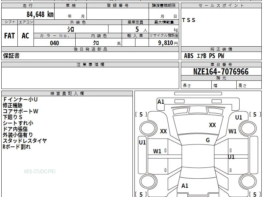The height and width of the screenshot is (197, 263).
Task: Click the ドア内張傷 note
Action: tap(15, 129)
